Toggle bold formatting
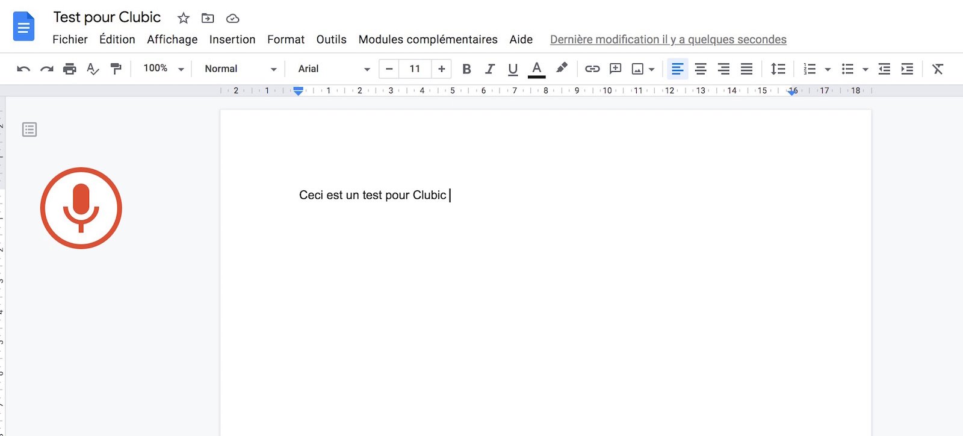The width and height of the screenshot is (963, 436). (466, 69)
